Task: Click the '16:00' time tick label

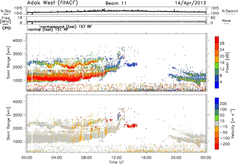Action: pos(146,158)
